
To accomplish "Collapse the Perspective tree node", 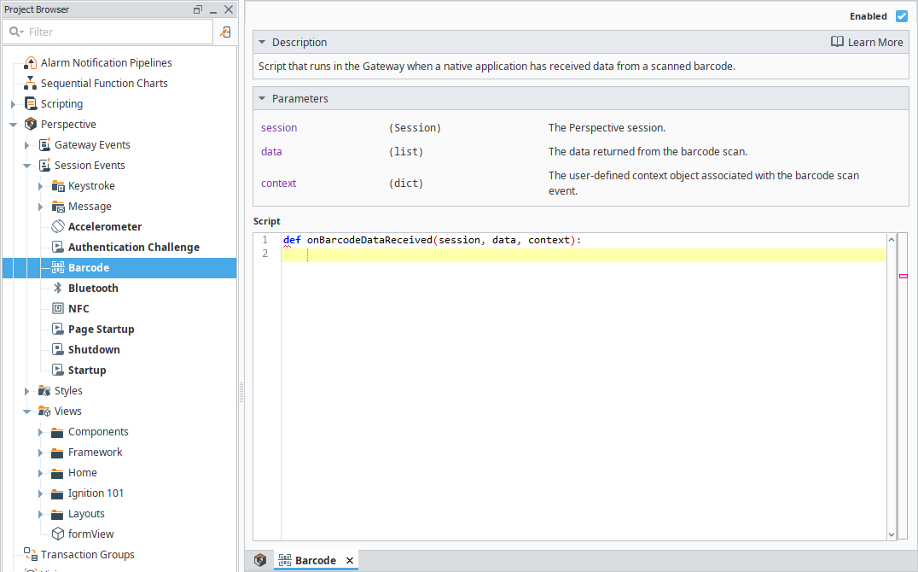I will click(x=13, y=125).
